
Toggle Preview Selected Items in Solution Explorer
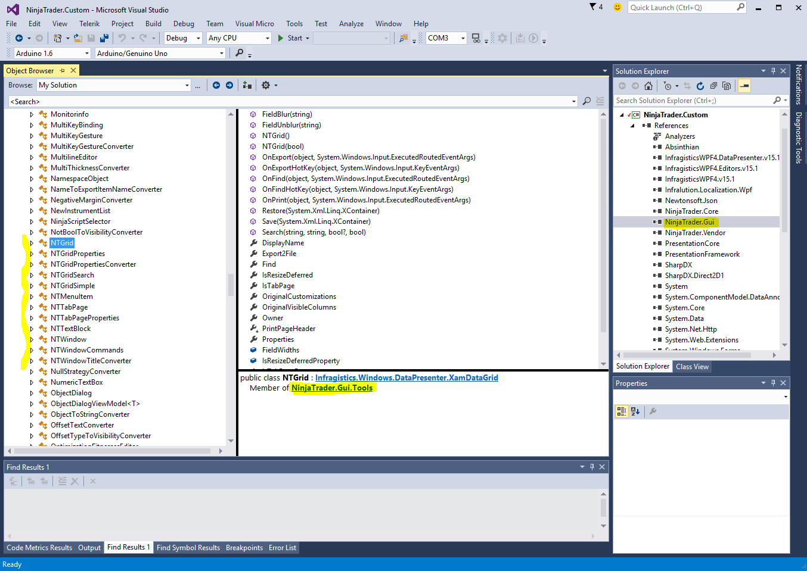pos(744,86)
